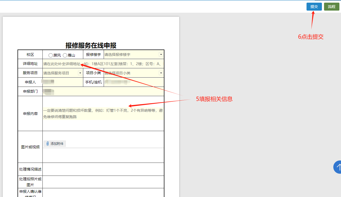Image resolution: width=341 pixels, height=197 pixels.
Task: Click the 手机/座机 phone number field
Action: [x=134, y=82]
